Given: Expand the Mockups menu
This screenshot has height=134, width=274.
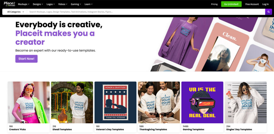Looking at the screenshot, I should [x=24, y=4].
